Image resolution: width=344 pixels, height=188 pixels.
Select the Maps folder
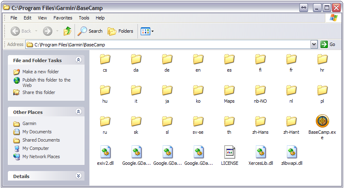tap(229, 90)
